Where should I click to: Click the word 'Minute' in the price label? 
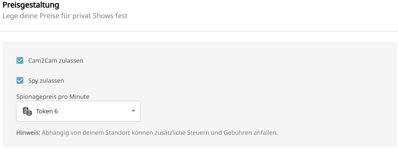(x=80, y=97)
